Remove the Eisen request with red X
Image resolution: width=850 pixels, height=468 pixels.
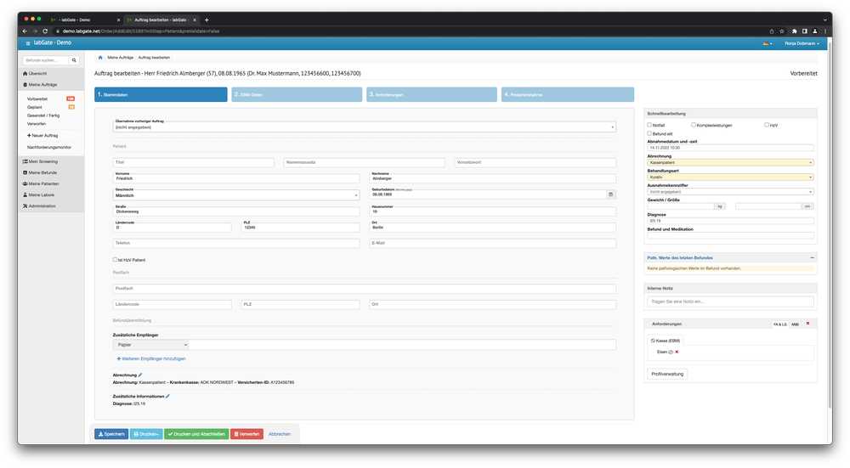click(x=677, y=351)
